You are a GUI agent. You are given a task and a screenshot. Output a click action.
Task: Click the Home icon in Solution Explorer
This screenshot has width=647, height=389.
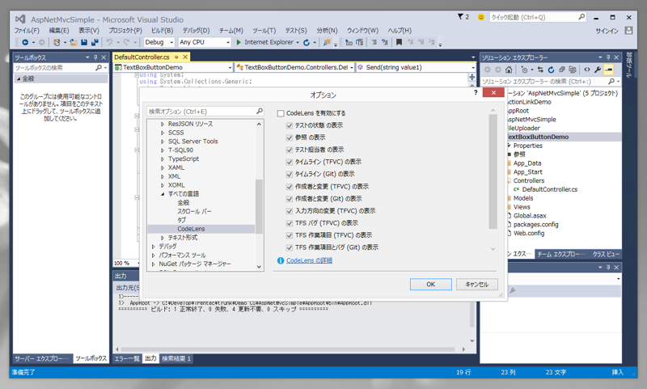509,70
